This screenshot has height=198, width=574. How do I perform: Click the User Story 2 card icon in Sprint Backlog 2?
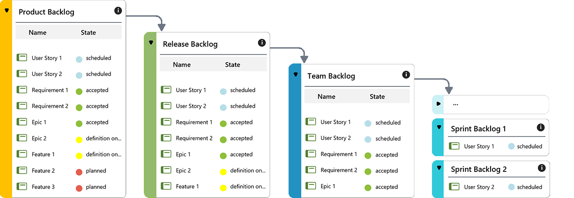point(455,186)
